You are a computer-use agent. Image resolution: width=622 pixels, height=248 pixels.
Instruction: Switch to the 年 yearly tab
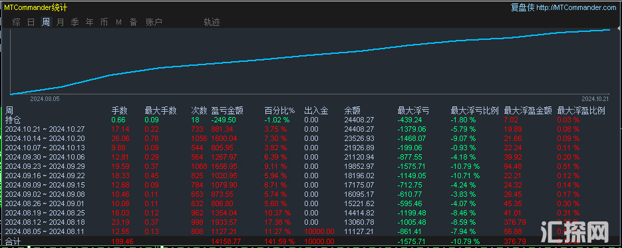pyautogui.click(x=90, y=22)
